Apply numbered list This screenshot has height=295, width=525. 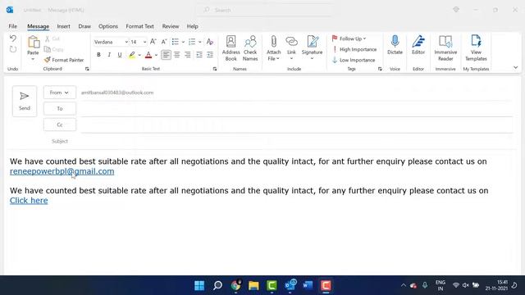pos(192,42)
